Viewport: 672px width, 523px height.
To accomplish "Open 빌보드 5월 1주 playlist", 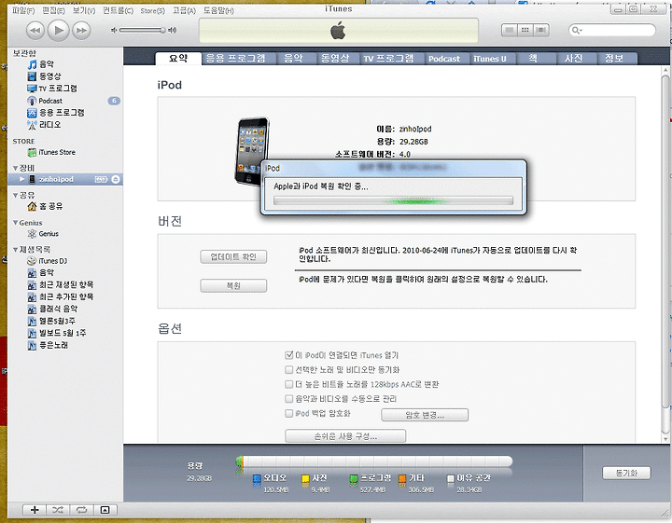I will pyautogui.click(x=63, y=333).
